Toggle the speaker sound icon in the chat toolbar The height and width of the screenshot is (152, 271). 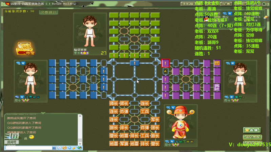point(69,148)
